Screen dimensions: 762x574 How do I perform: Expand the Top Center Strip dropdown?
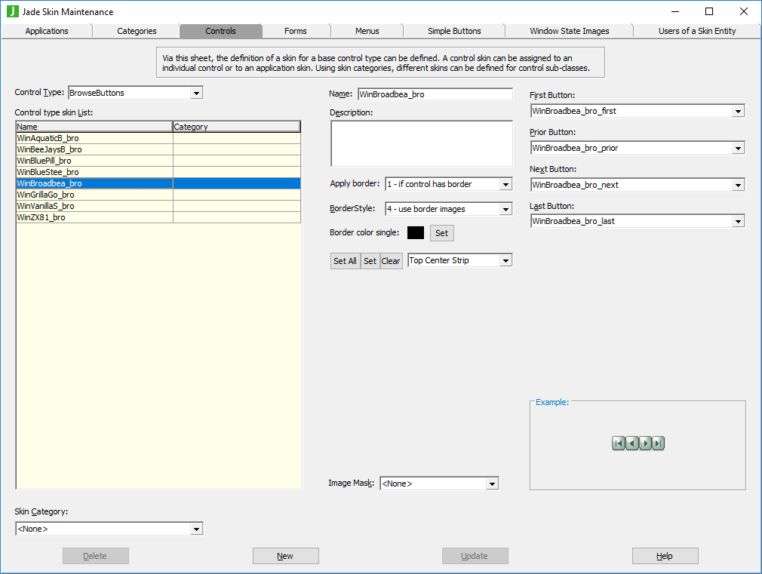click(505, 261)
